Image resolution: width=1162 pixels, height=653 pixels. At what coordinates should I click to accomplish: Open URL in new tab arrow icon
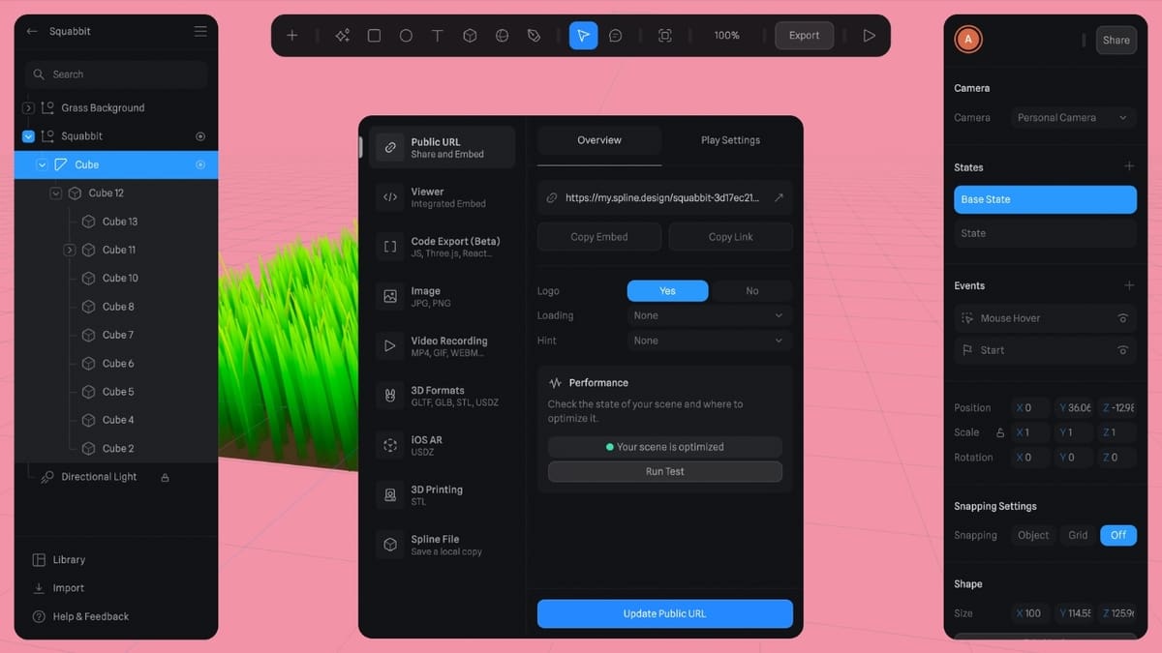(x=779, y=197)
